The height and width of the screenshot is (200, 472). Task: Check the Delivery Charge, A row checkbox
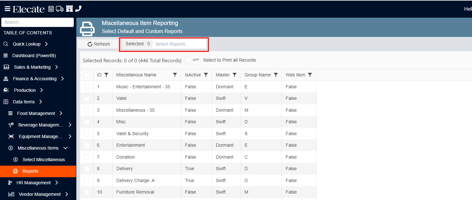click(x=87, y=180)
